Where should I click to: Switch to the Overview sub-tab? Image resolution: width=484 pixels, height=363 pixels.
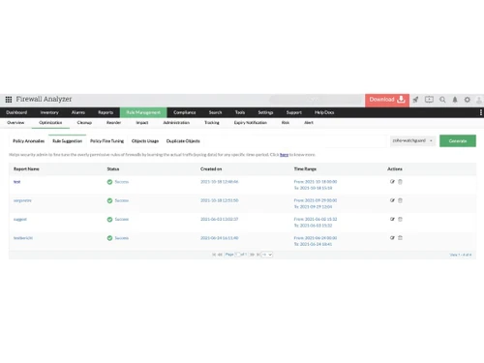tap(15, 123)
